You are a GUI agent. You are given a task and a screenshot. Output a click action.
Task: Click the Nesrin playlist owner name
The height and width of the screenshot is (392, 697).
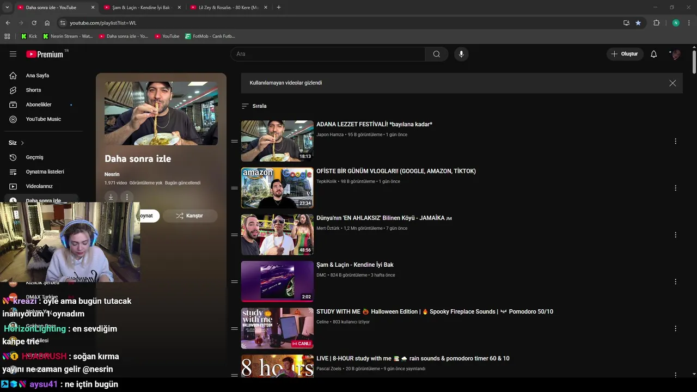pyautogui.click(x=112, y=174)
